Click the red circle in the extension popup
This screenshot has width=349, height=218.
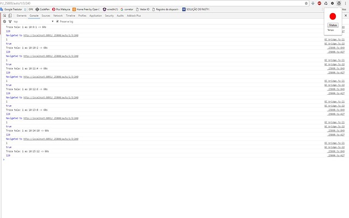coord(333,16)
